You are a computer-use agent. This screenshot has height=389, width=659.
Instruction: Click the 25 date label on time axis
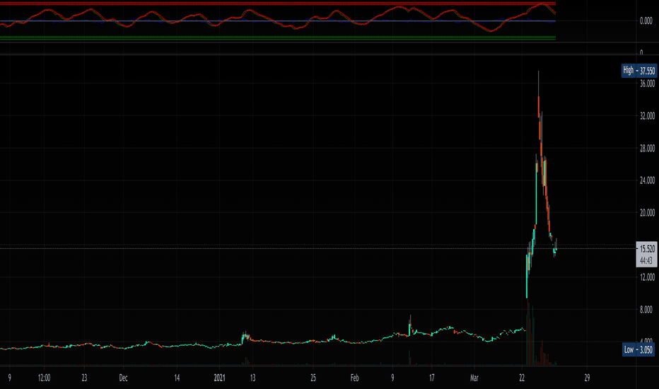pos(313,378)
